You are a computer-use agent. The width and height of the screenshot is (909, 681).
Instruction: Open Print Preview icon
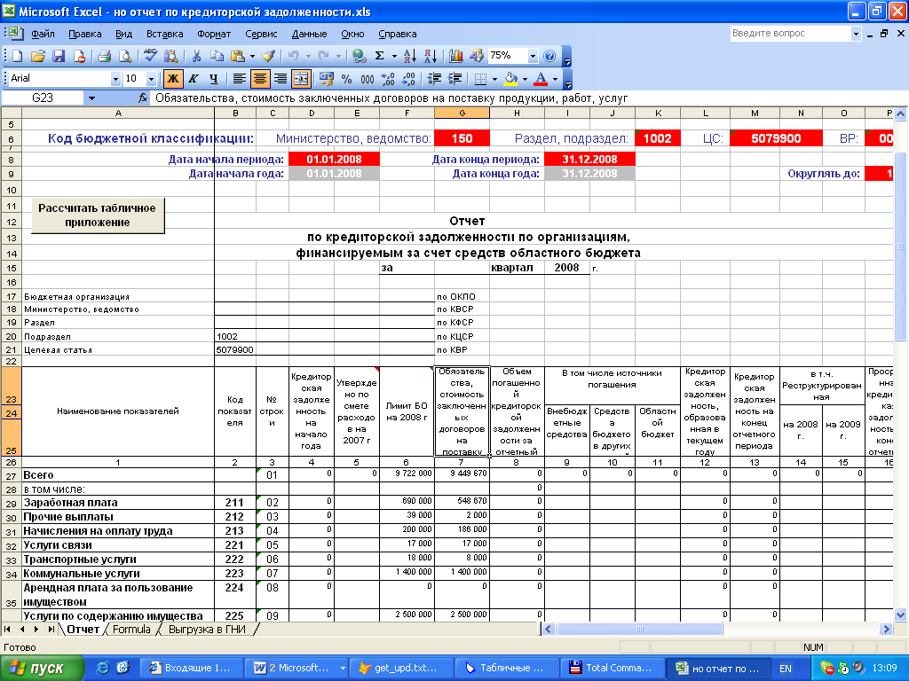124,56
